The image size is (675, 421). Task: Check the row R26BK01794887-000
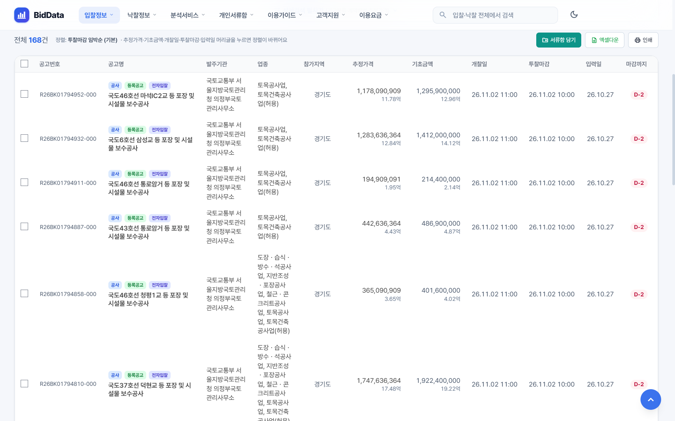(24, 226)
